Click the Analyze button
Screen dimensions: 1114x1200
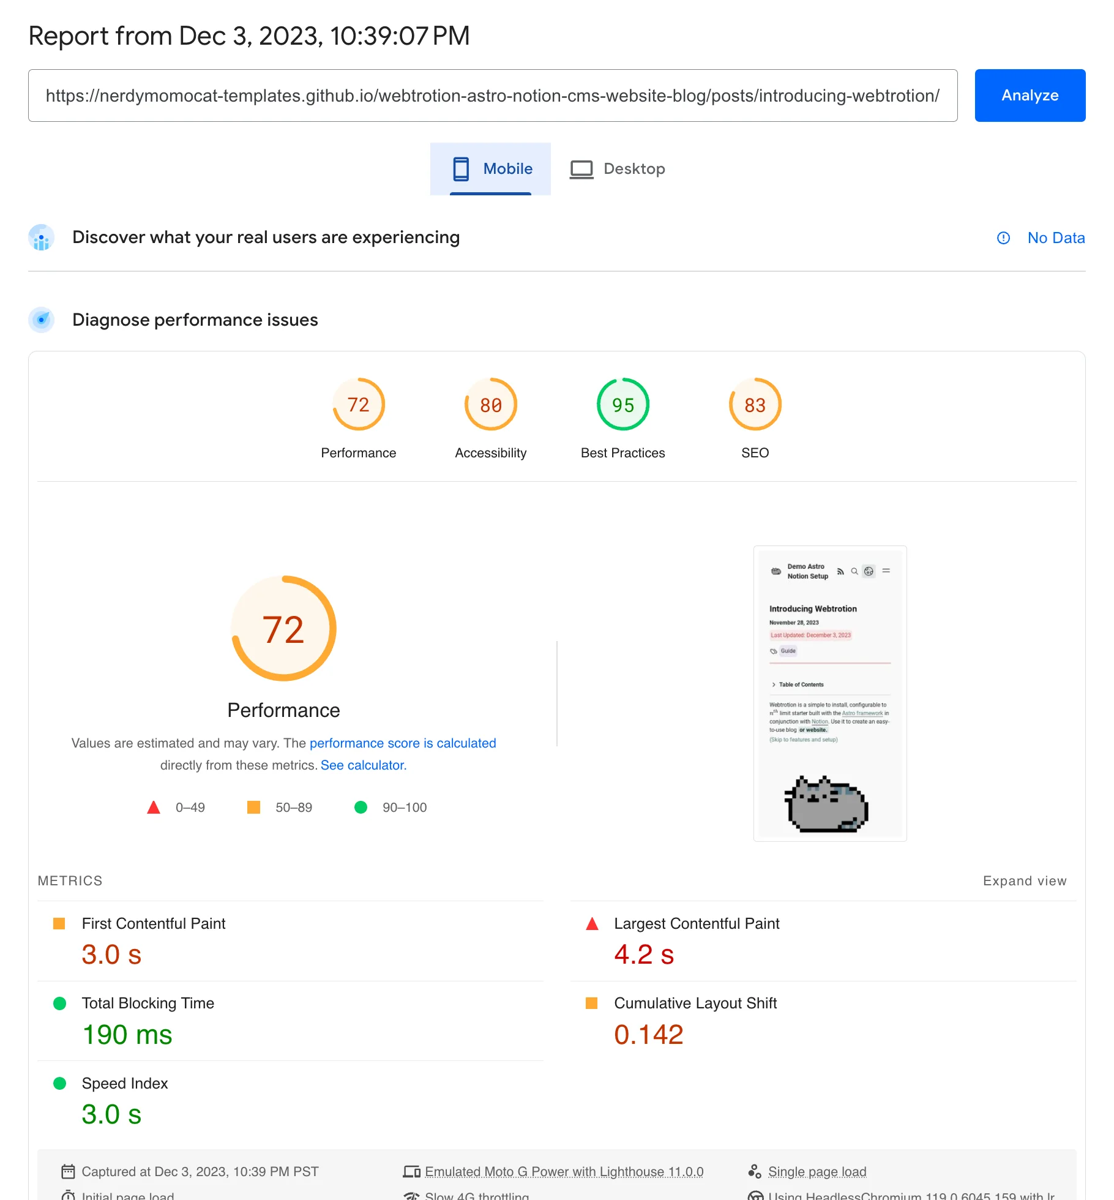point(1030,96)
